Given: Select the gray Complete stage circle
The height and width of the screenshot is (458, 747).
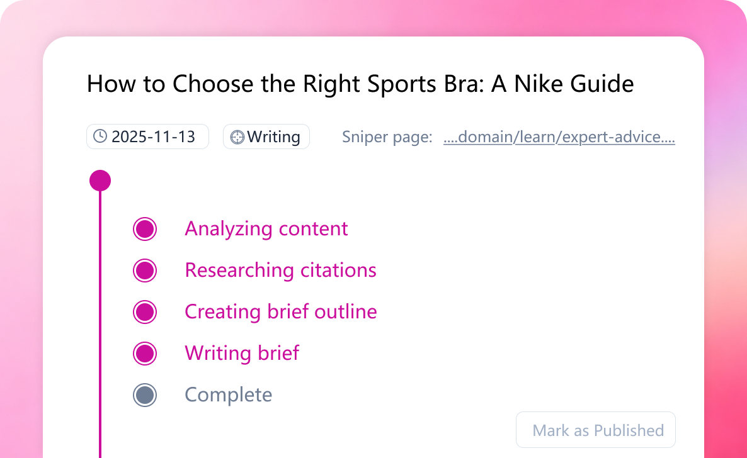Looking at the screenshot, I should [x=145, y=395].
